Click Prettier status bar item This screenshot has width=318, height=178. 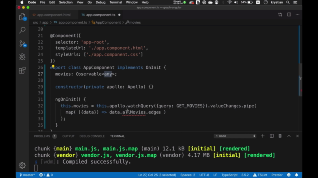click(x=277, y=175)
